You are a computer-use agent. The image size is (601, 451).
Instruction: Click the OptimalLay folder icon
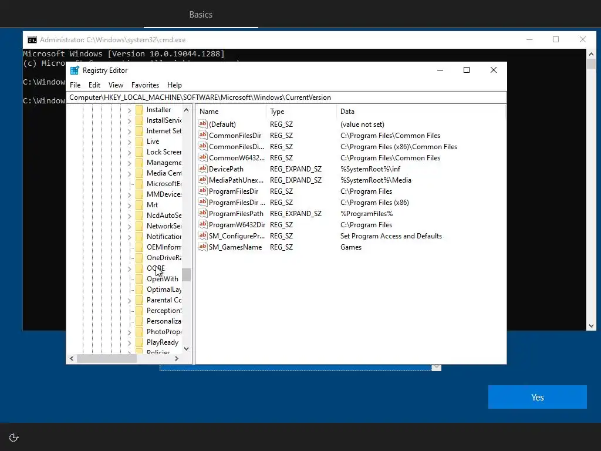click(139, 290)
